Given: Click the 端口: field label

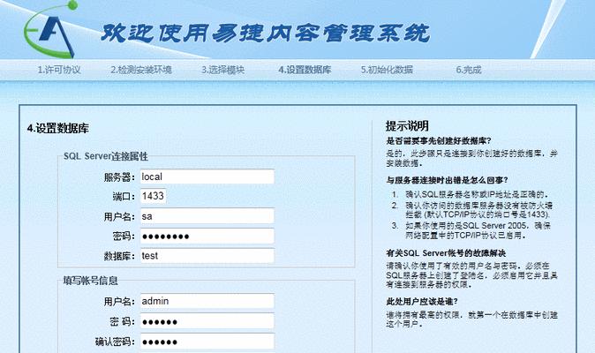Looking at the screenshot, I should click(124, 197).
